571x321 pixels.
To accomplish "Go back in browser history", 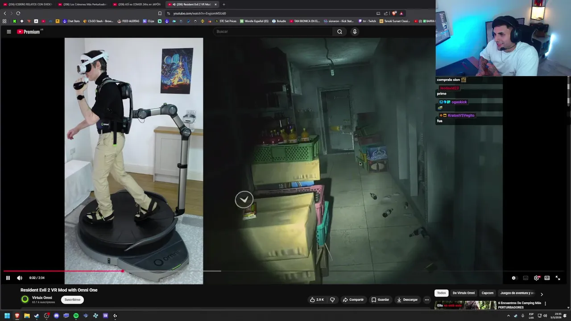I will pos(5,13).
